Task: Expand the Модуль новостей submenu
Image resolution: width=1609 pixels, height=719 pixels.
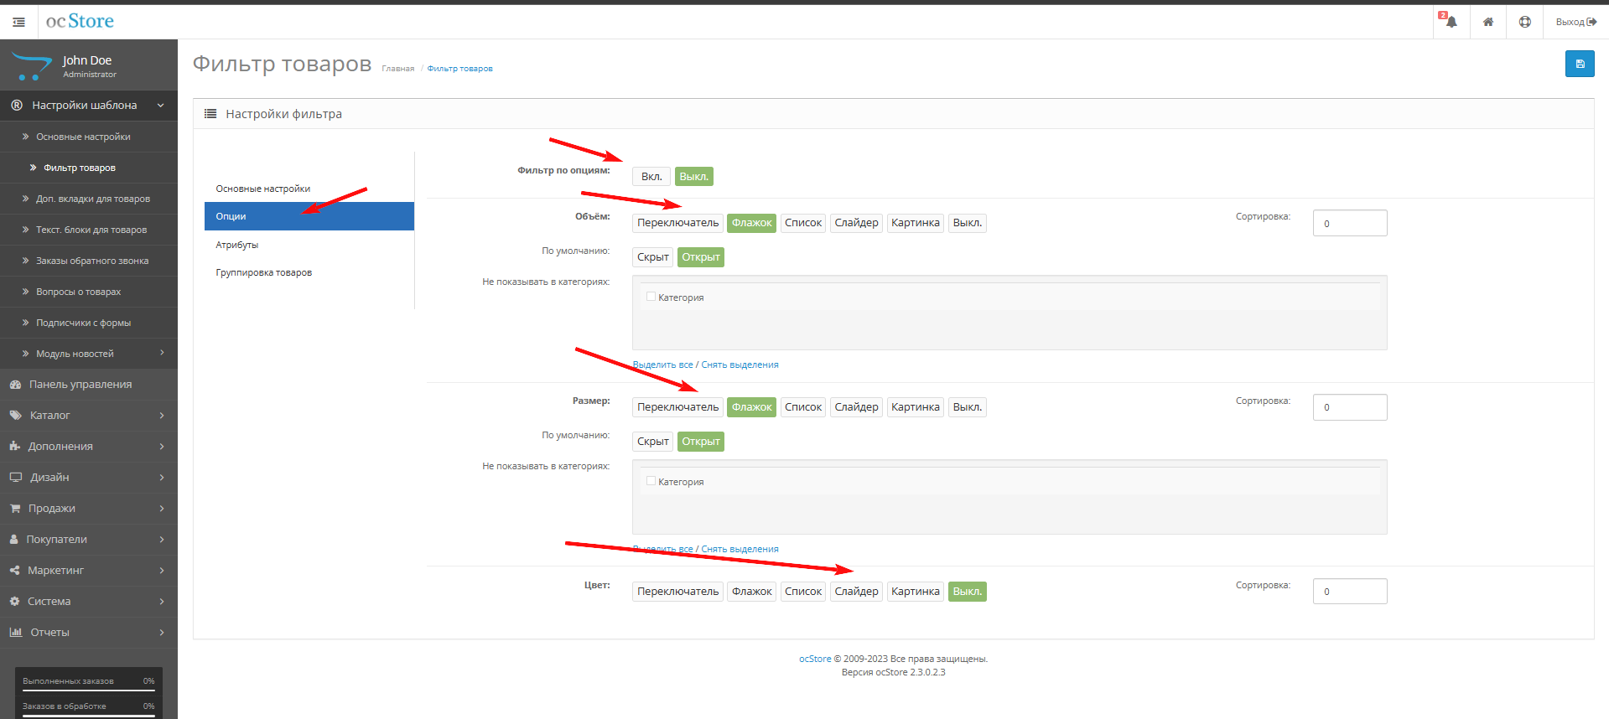Action: click(x=88, y=354)
